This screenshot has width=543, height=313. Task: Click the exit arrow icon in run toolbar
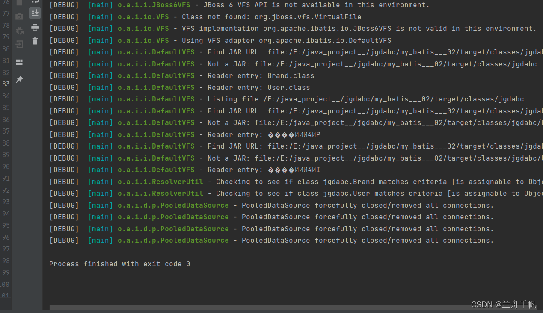click(x=19, y=44)
